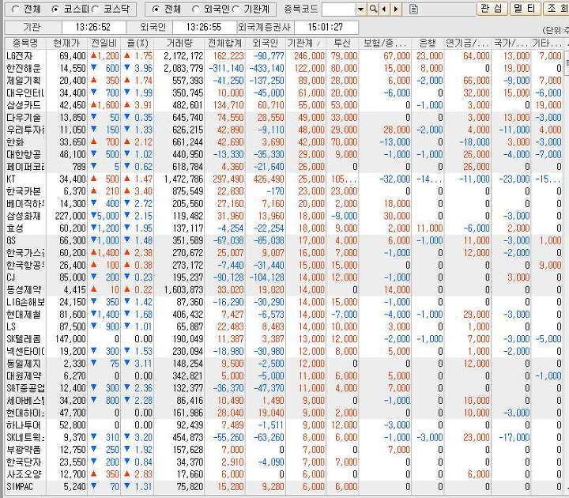Sort by the 전일비 column header
Screen dimensions: 569x498
point(104,43)
